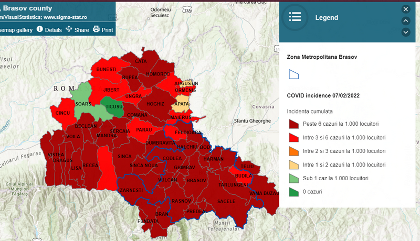Click down chevron in Legend header
Image resolution: width=420 pixels, height=241 pixels.
pos(405,32)
